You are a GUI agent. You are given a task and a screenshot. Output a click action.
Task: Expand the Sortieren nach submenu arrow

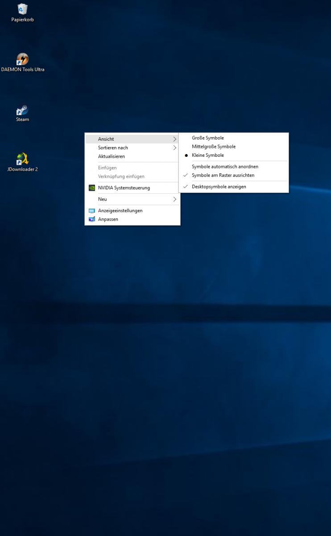click(175, 148)
